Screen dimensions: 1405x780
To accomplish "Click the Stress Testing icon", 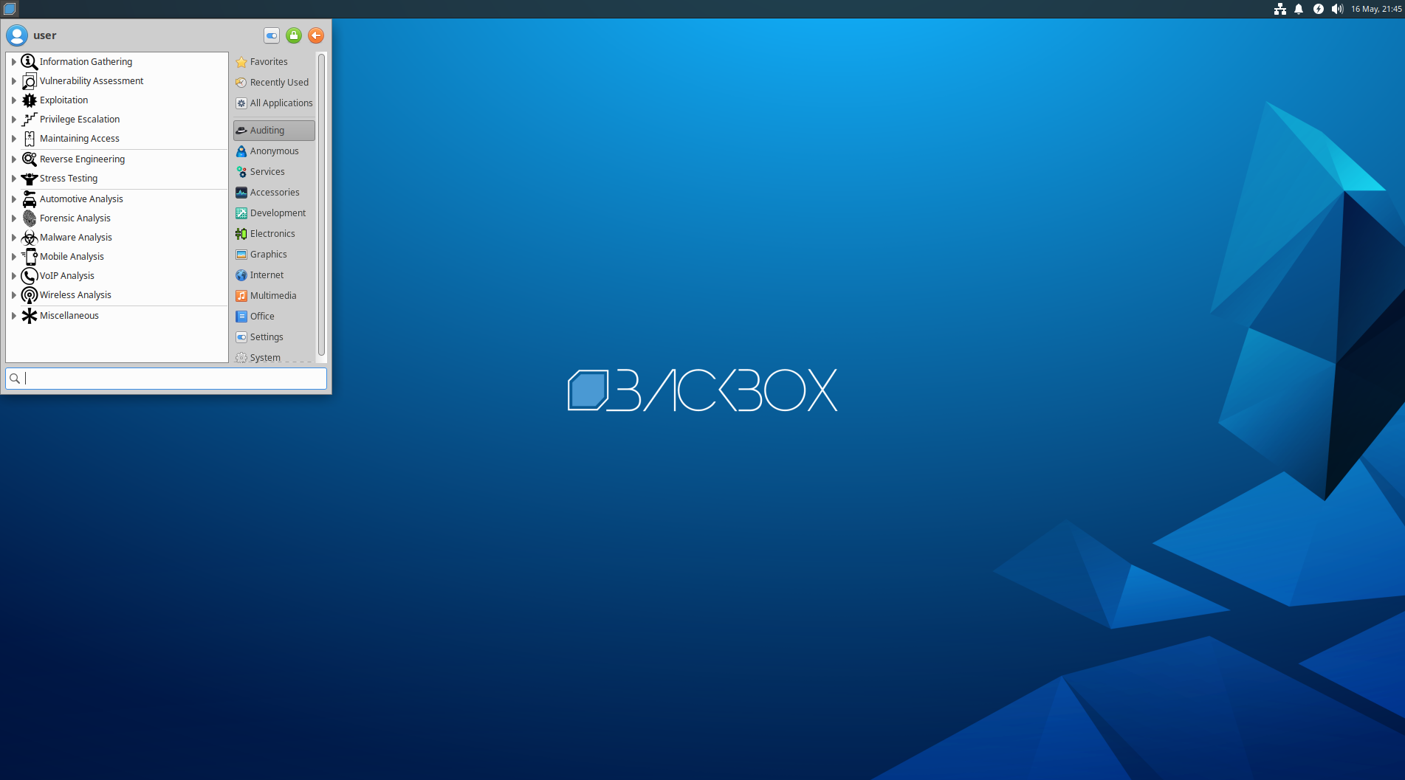I will 30,179.
